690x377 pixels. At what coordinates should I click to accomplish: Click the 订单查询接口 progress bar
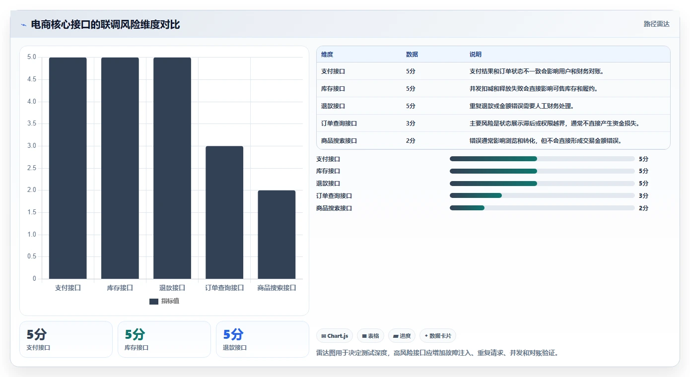point(542,195)
